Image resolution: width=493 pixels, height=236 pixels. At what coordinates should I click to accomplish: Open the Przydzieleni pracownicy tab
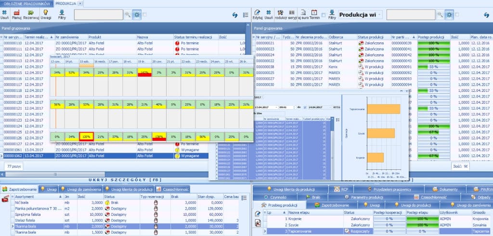click(x=389, y=189)
